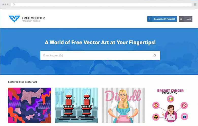The width and height of the screenshot is (198, 126).
Task: Click the Facebook f icon
Action: pyautogui.click(x=150, y=19)
